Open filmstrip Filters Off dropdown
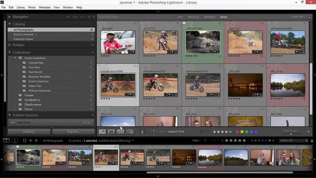Viewport: 316px width, 178px height. tap(294, 140)
